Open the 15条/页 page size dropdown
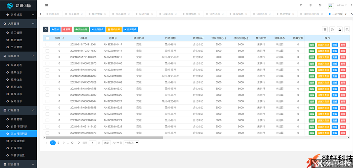Image resolution: width=353 pixels, height=168 pixels. [131, 143]
